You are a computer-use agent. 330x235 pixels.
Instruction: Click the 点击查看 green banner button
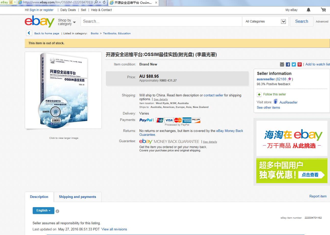click(311, 175)
